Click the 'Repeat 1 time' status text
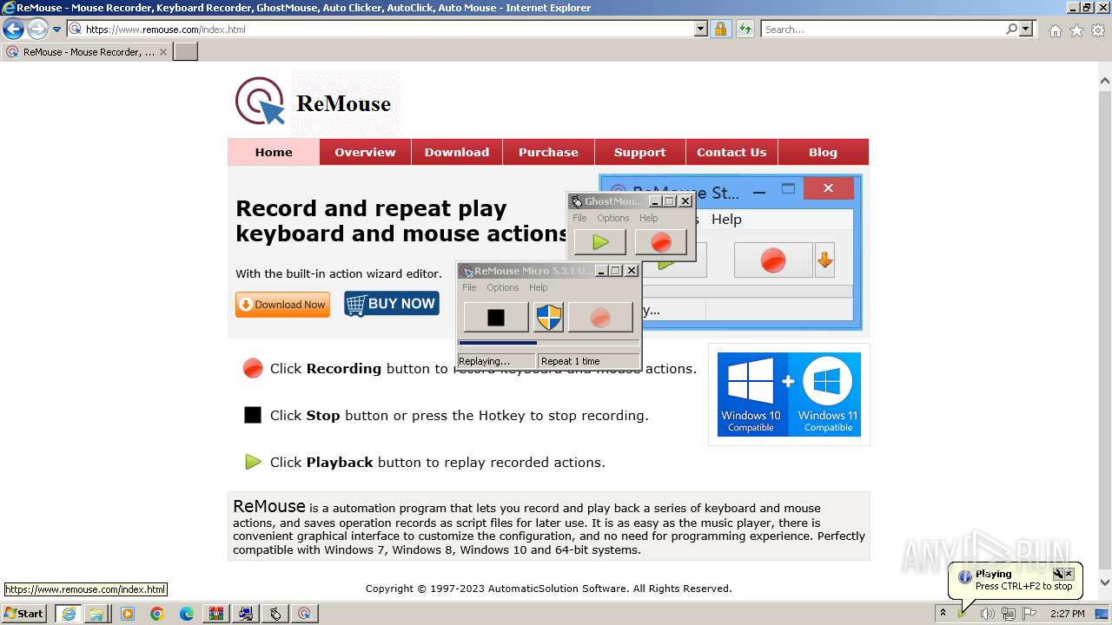1112x625 pixels. tap(570, 361)
